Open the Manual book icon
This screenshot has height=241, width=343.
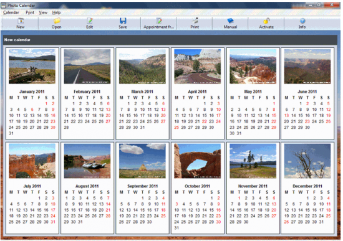tap(230, 21)
